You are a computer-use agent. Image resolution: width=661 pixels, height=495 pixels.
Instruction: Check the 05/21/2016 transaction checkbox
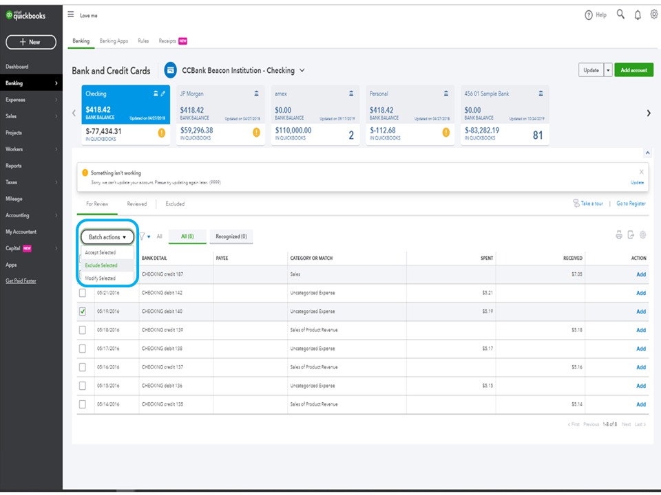click(83, 293)
